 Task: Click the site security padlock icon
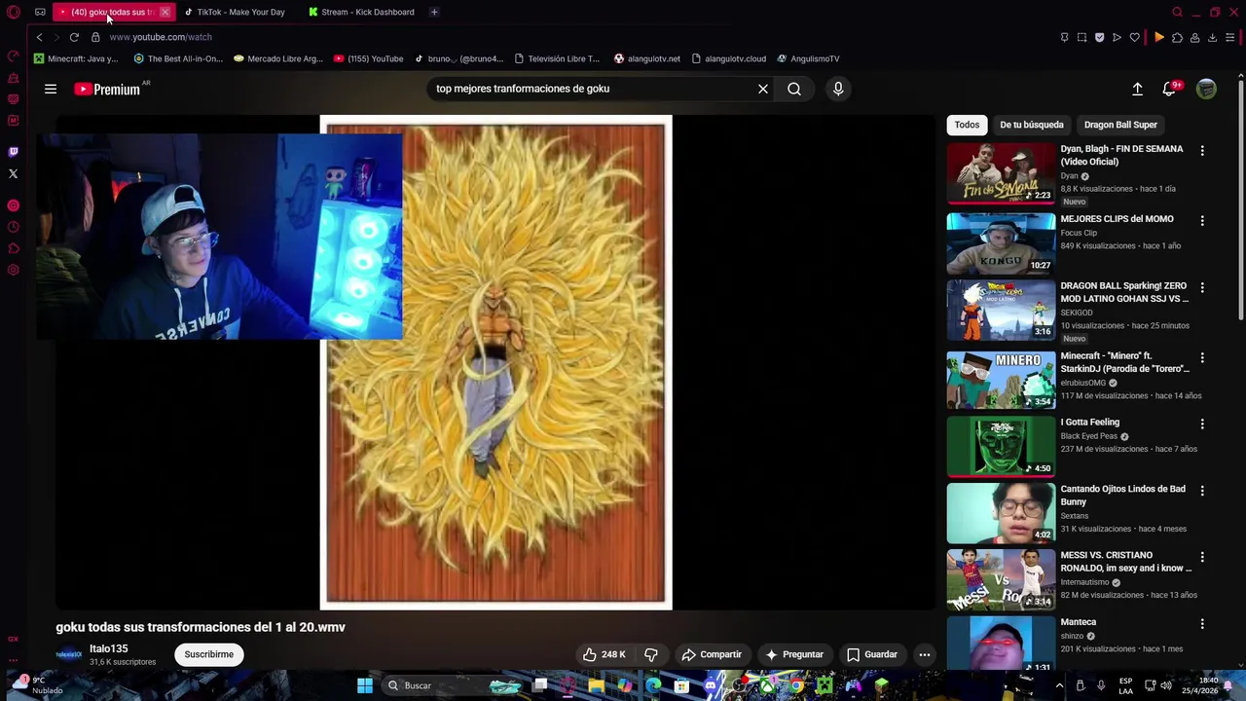coord(95,37)
